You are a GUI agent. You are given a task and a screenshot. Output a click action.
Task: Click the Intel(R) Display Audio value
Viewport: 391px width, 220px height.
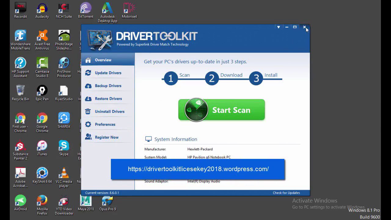[204, 181]
